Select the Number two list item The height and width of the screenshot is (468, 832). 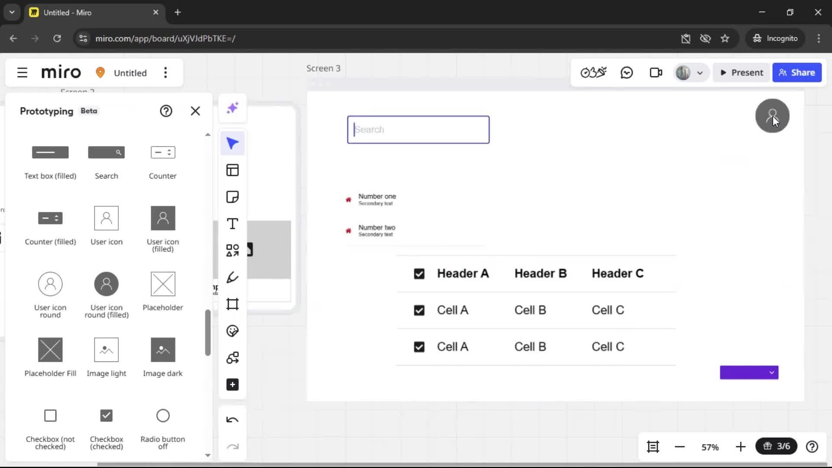point(372,231)
